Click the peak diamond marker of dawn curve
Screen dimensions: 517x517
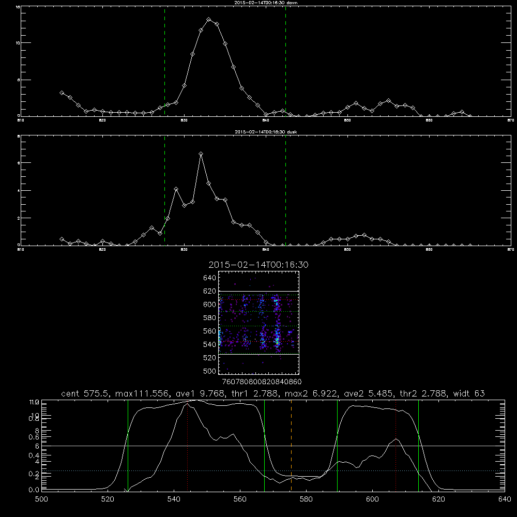click(208, 20)
